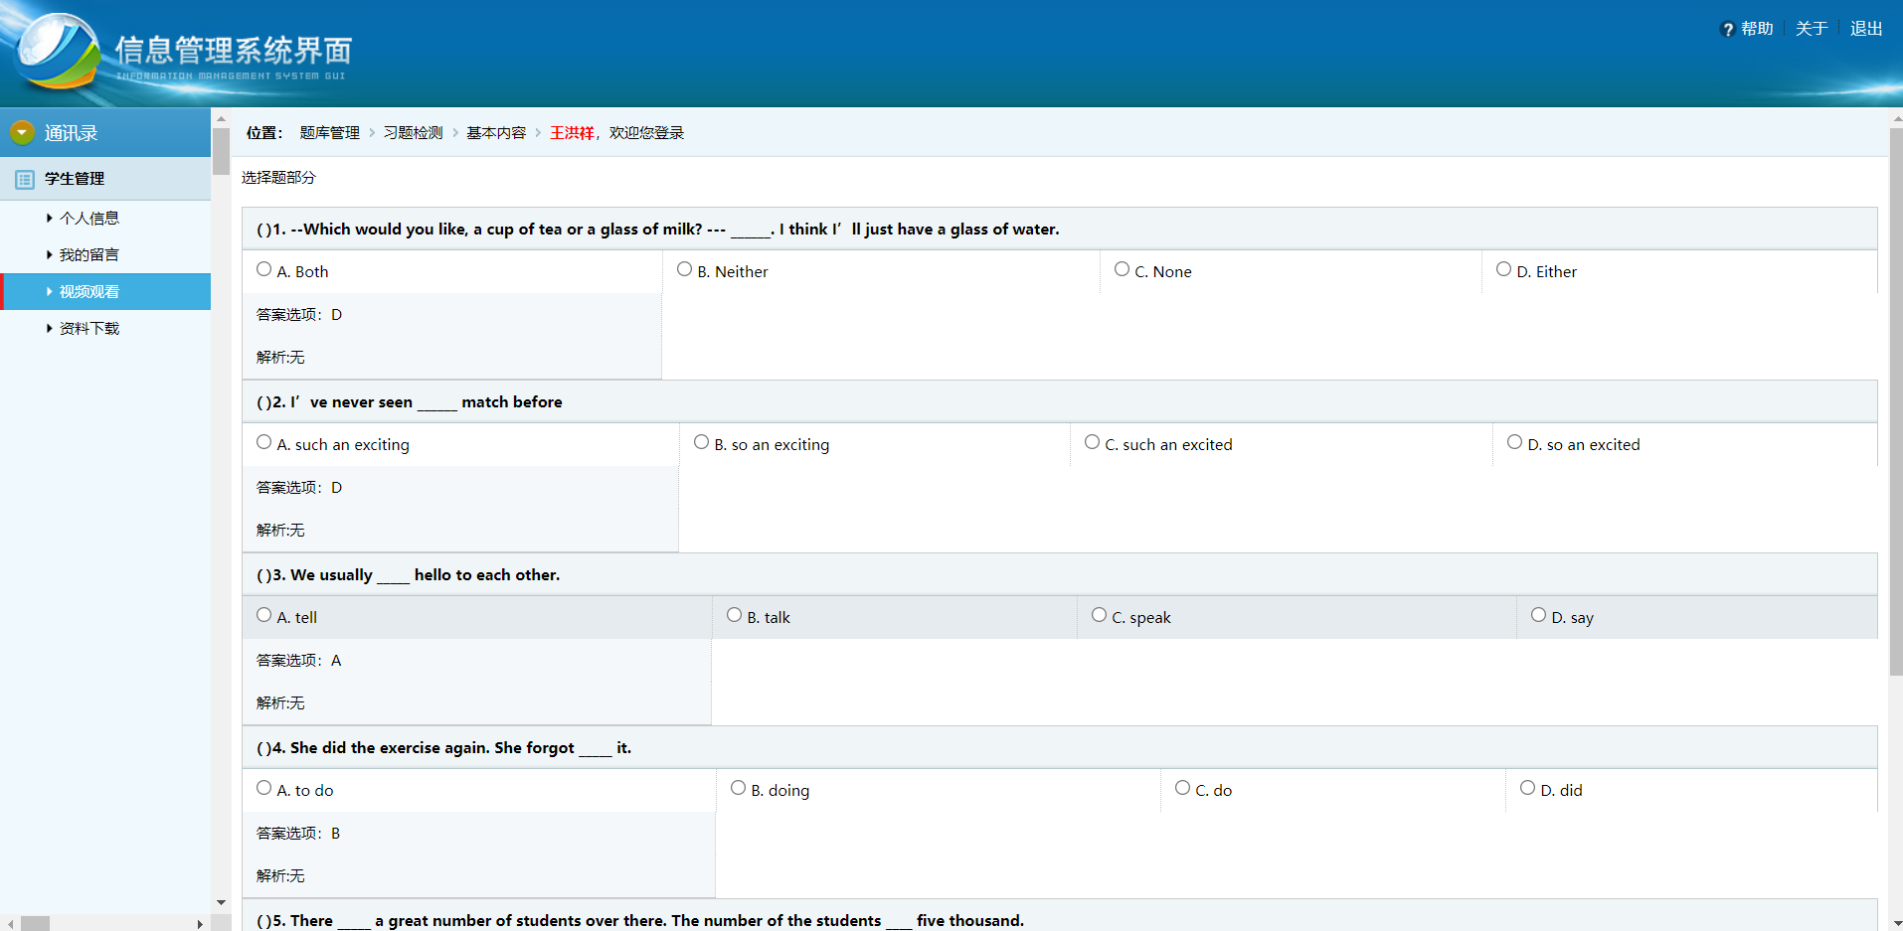Image resolution: width=1903 pixels, height=931 pixels.
Task: Click the 学生管理 list icon
Action: point(25,179)
